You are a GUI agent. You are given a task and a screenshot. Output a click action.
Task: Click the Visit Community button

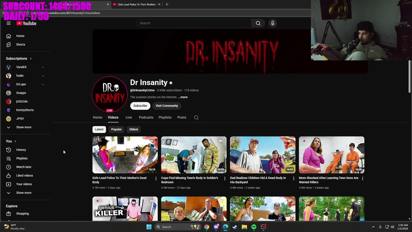(x=167, y=106)
